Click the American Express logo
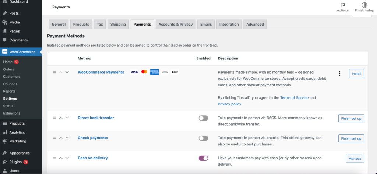 (x=155, y=72)
